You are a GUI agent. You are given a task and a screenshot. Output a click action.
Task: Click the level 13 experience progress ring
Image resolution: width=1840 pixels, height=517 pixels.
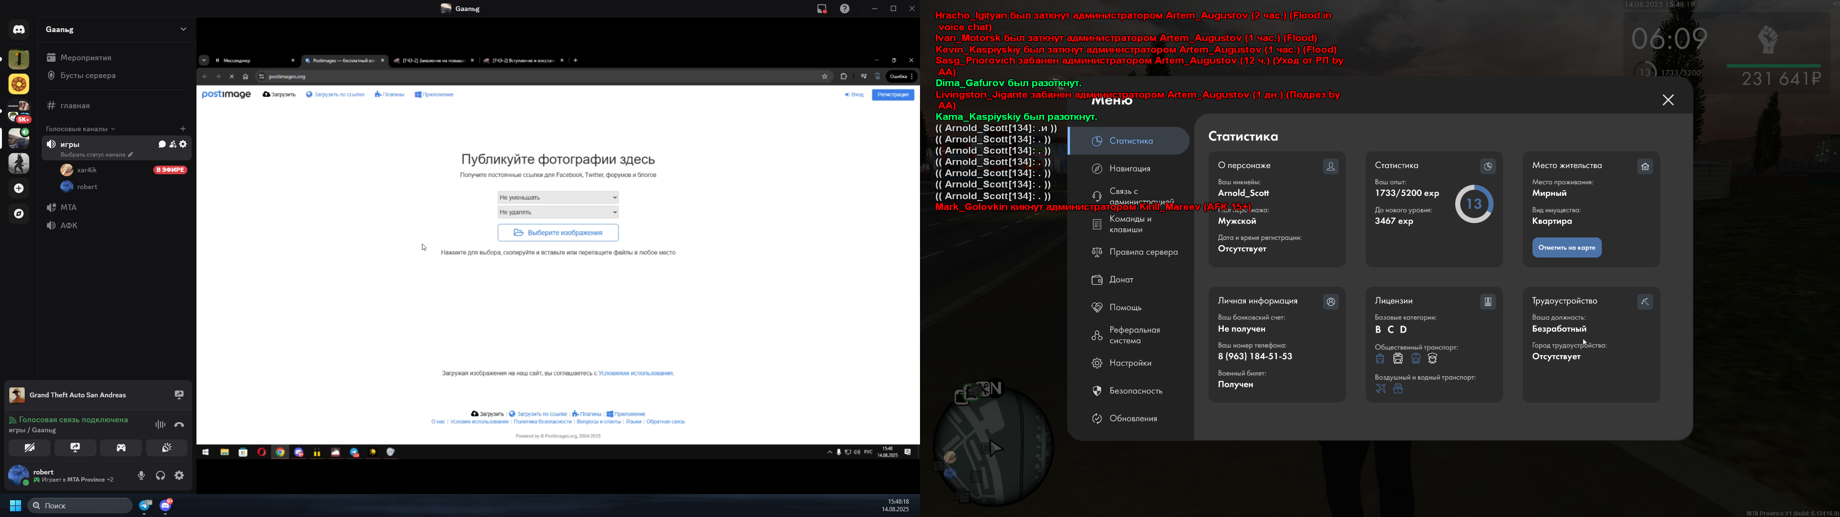[1474, 204]
